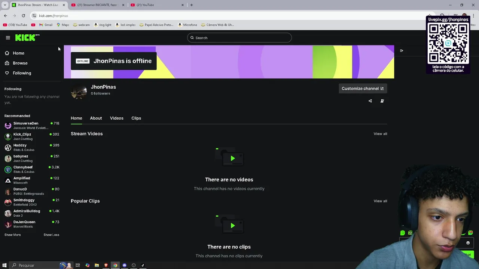Click the Customize channel button

point(363,89)
